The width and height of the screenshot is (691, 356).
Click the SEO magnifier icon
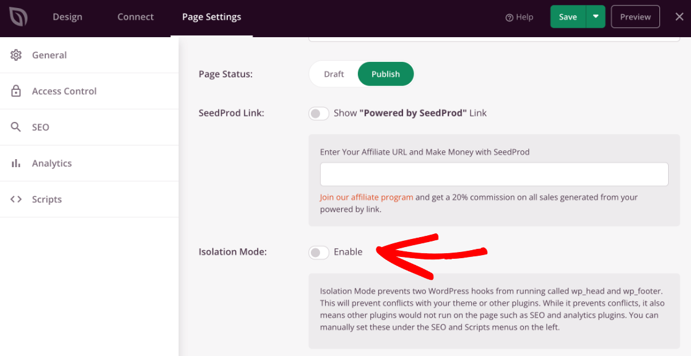point(16,128)
